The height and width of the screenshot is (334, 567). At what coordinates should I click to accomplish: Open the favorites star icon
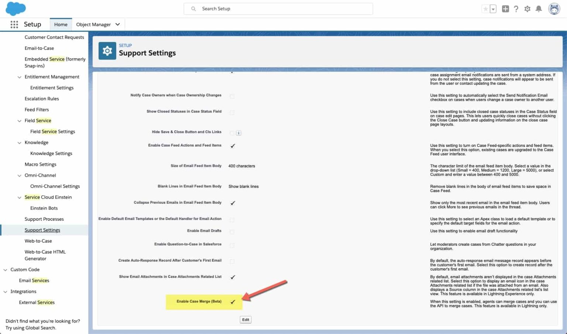[x=486, y=8]
